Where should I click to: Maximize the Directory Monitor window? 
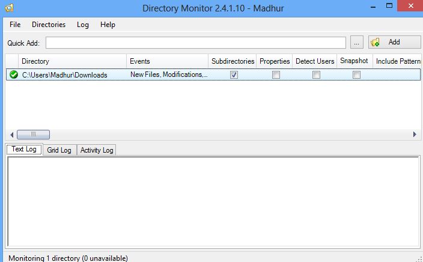[x=389, y=6]
